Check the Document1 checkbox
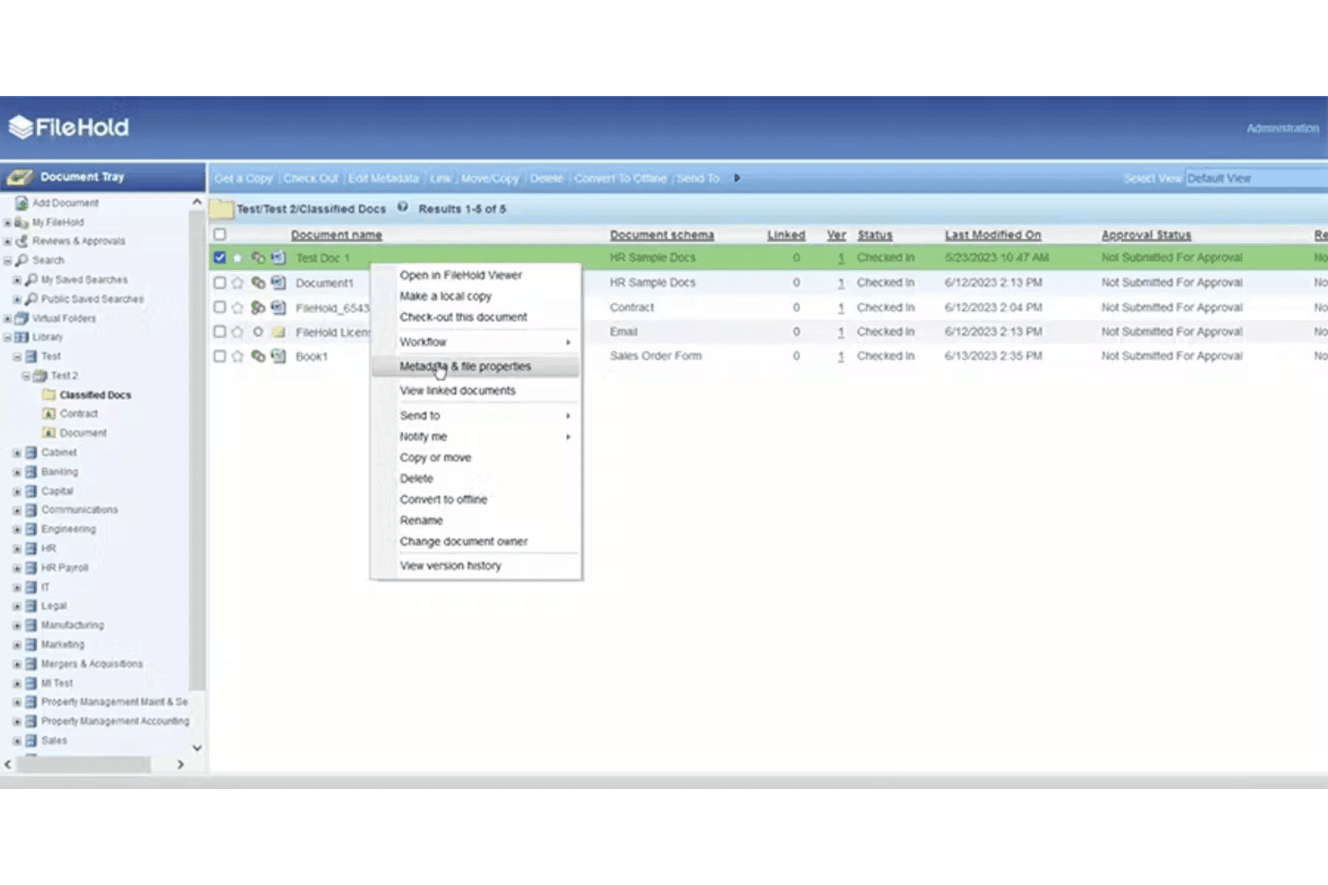This screenshot has height=885, width=1328. coord(220,282)
